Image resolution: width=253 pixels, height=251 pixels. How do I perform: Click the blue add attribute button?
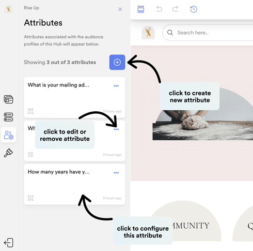117,62
